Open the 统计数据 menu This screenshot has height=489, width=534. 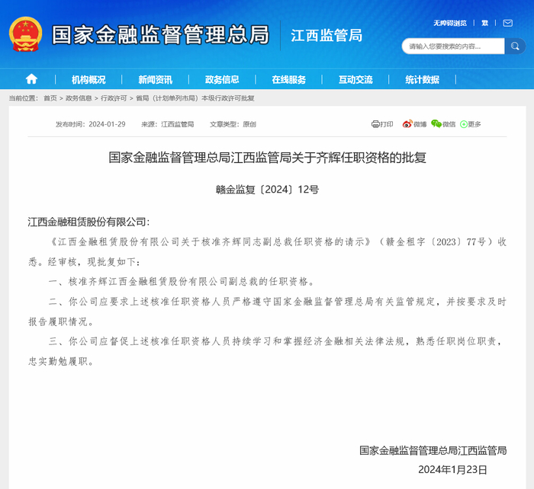tap(423, 79)
